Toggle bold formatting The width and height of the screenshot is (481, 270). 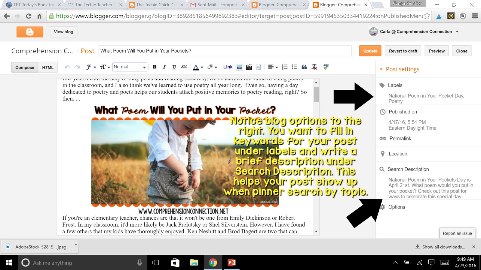click(x=155, y=67)
